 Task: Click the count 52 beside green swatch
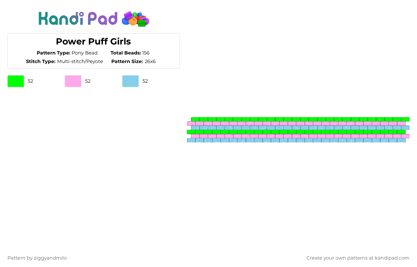pos(30,81)
